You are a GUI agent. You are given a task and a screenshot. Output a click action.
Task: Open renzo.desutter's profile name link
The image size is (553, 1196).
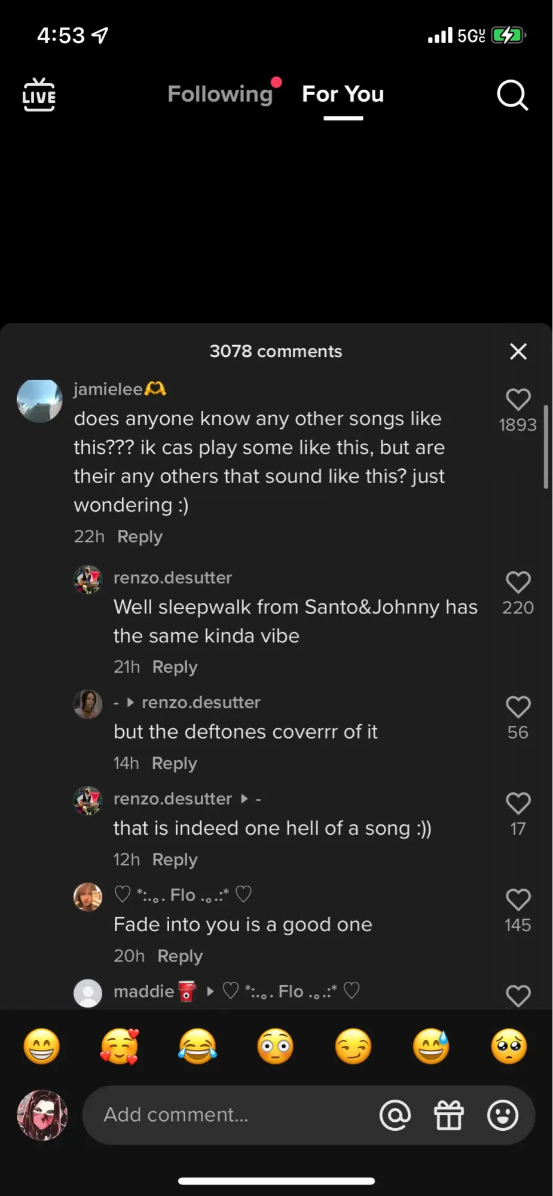tap(173, 578)
